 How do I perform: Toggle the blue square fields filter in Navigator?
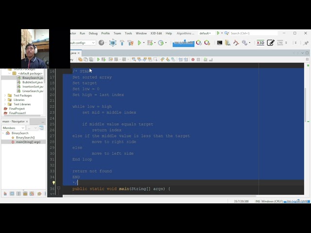click(x=12, y=194)
